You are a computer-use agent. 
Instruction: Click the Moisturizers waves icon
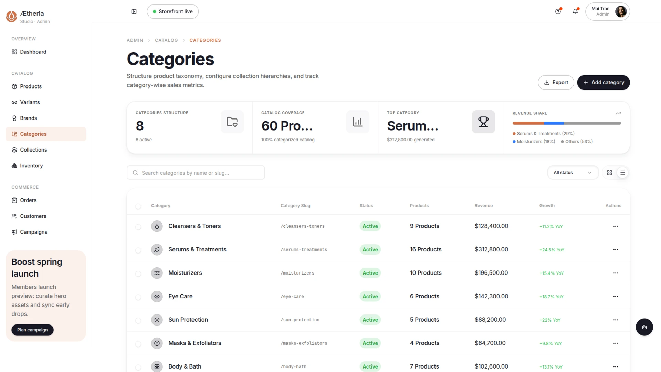157,273
